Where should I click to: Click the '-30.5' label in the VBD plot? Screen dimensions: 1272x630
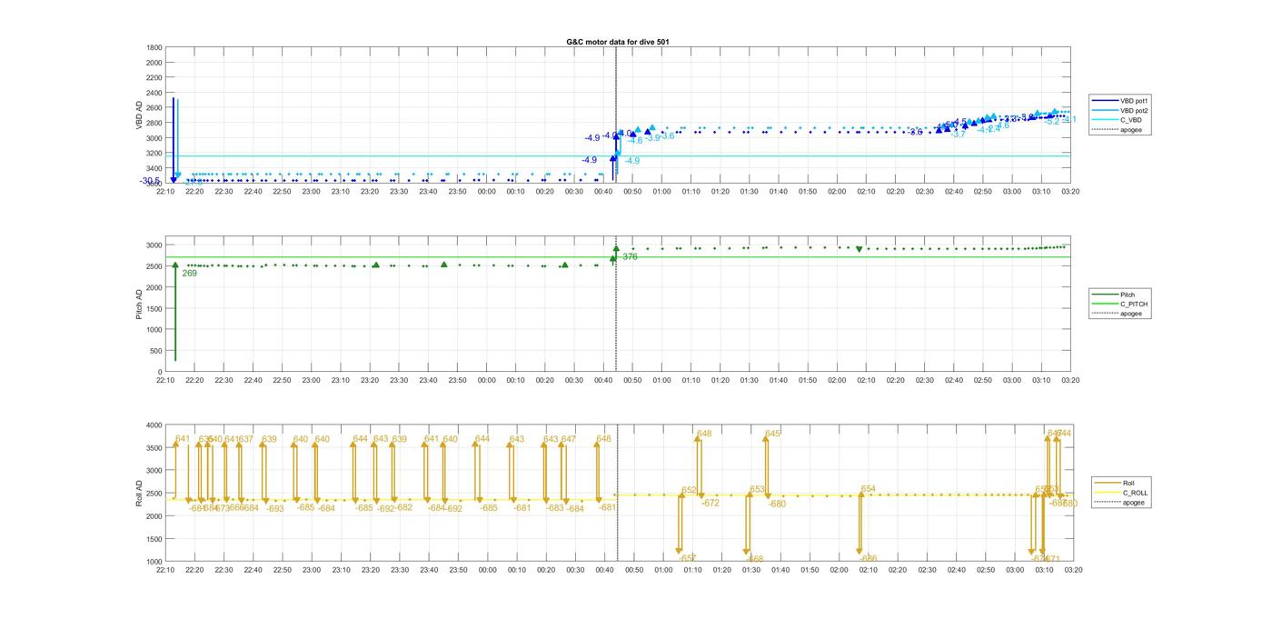pyautogui.click(x=150, y=181)
